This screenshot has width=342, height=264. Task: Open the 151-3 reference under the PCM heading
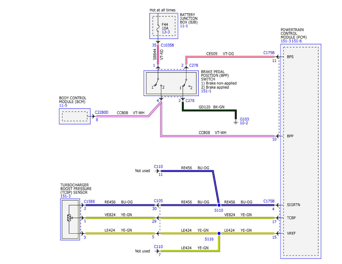pyautogui.click(x=286, y=41)
